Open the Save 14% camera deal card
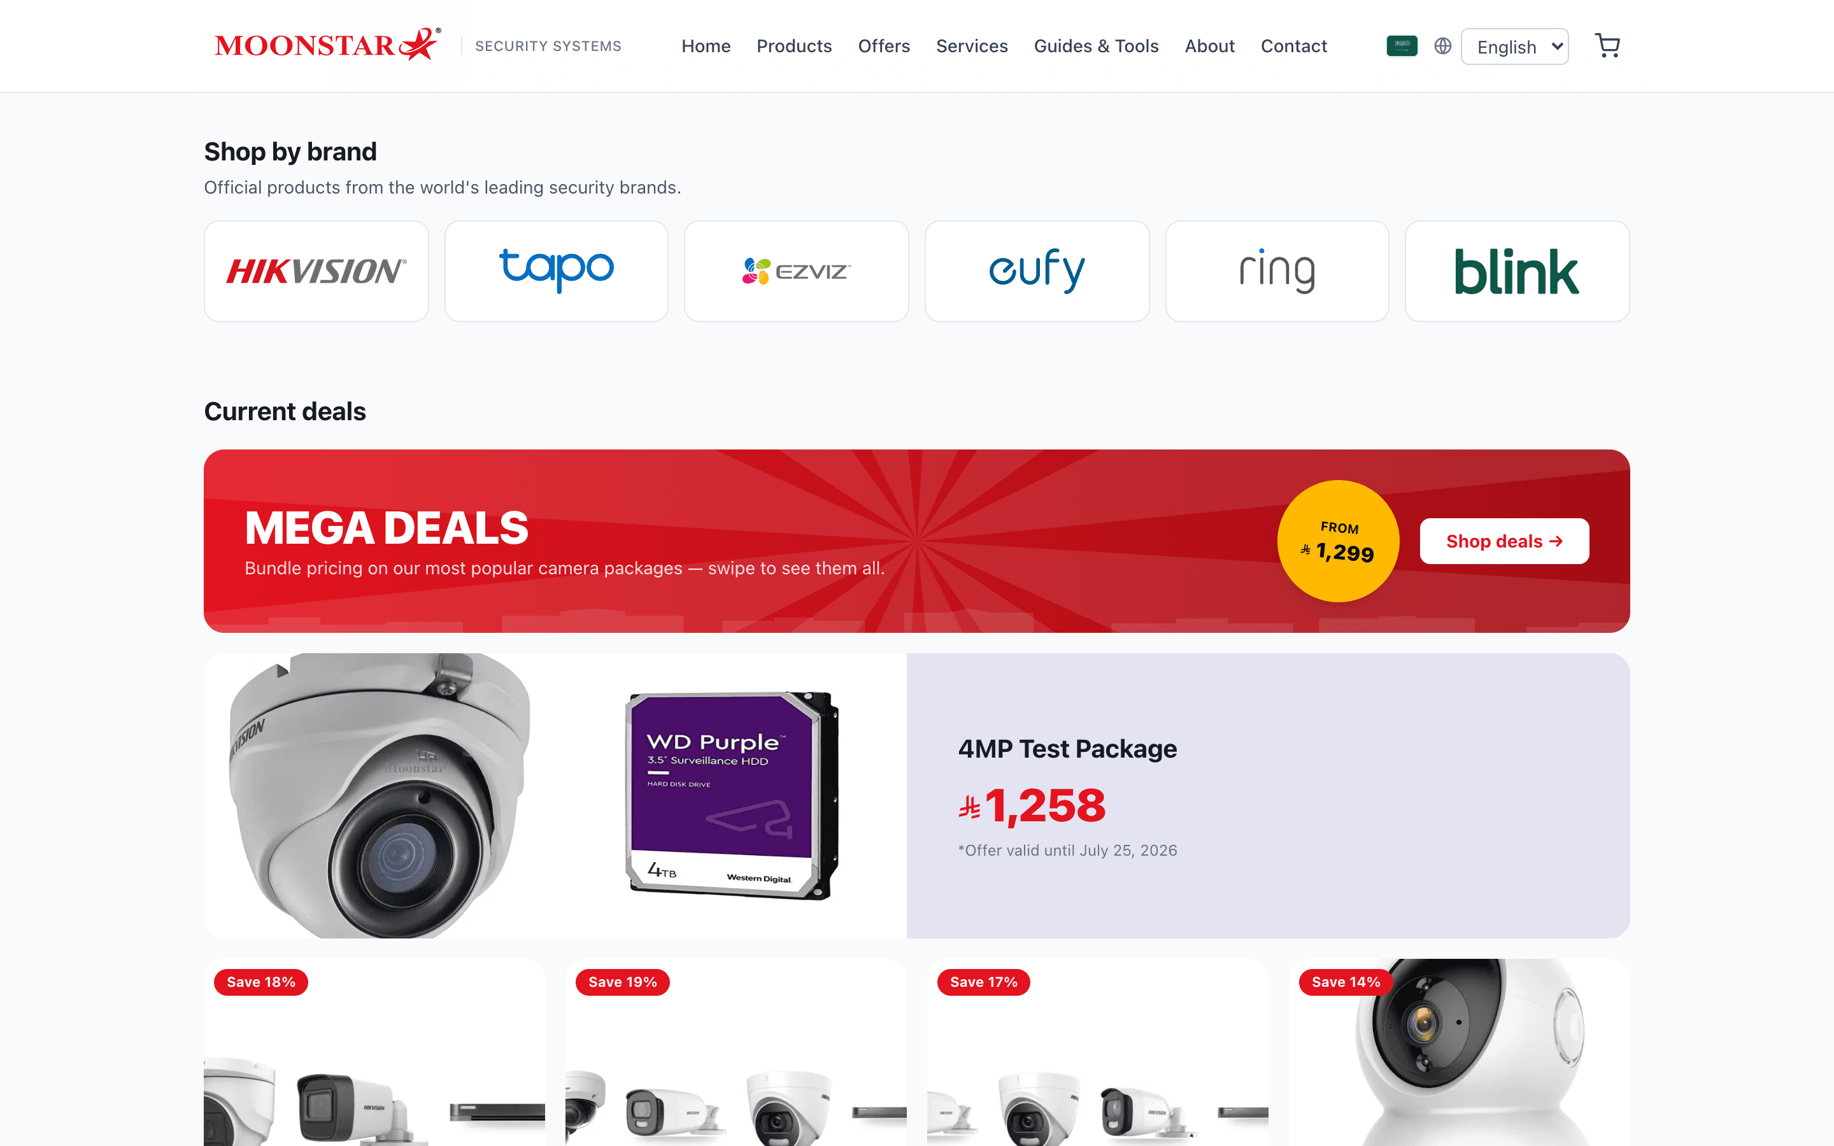Viewport: 1834px width, 1146px height. [x=1459, y=1052]
